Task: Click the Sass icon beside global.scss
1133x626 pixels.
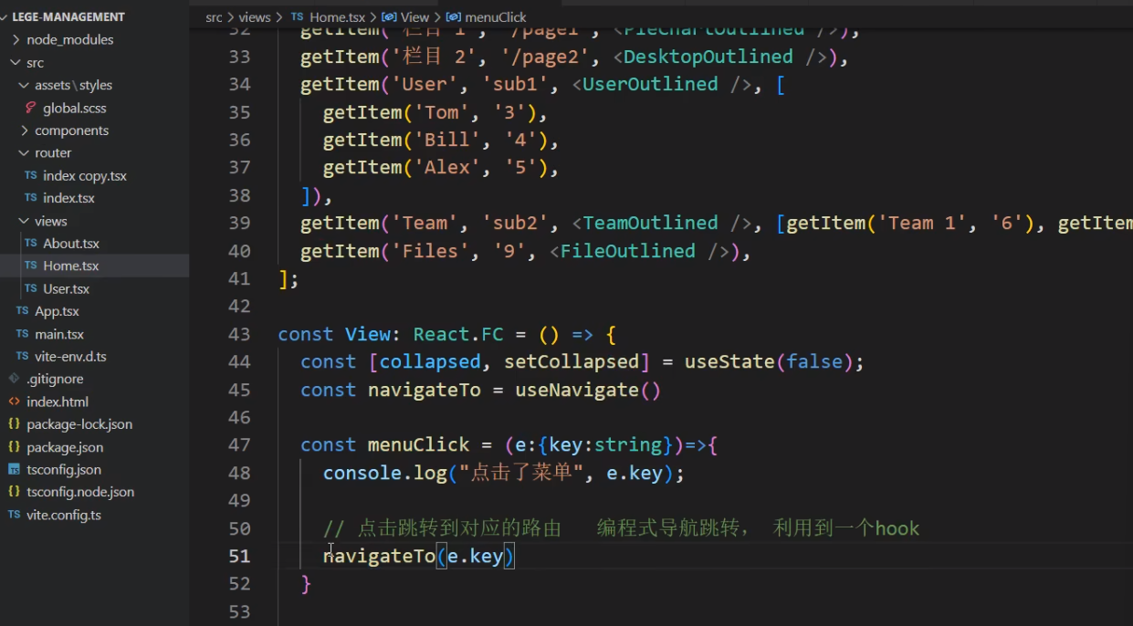Action: tap(31, 108)
